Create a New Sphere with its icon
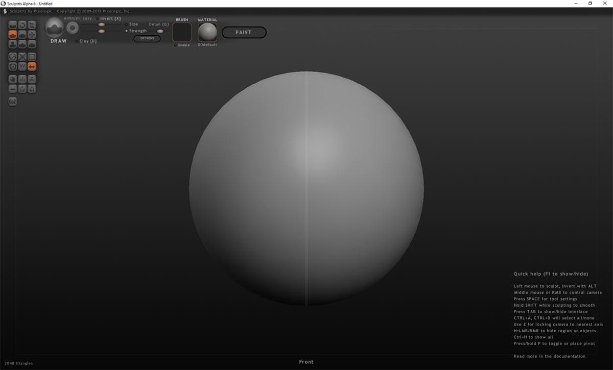This screenshot has height=370, width=613. (13, 79)
